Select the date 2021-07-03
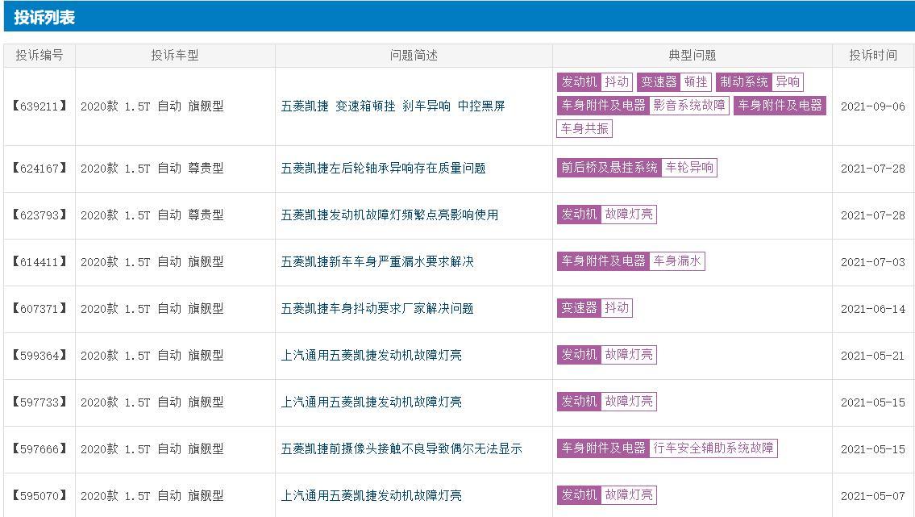 pos(873,261)
